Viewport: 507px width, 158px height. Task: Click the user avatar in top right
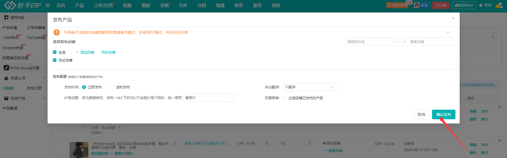tap(499, 5)
